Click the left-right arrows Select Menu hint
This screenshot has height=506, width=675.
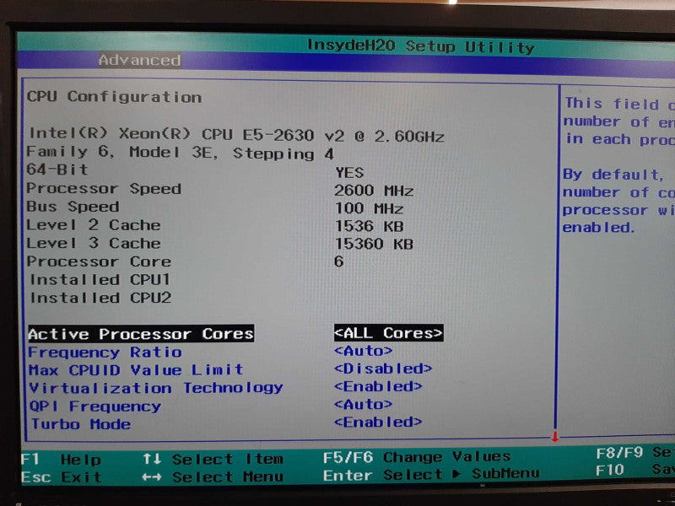213,476
